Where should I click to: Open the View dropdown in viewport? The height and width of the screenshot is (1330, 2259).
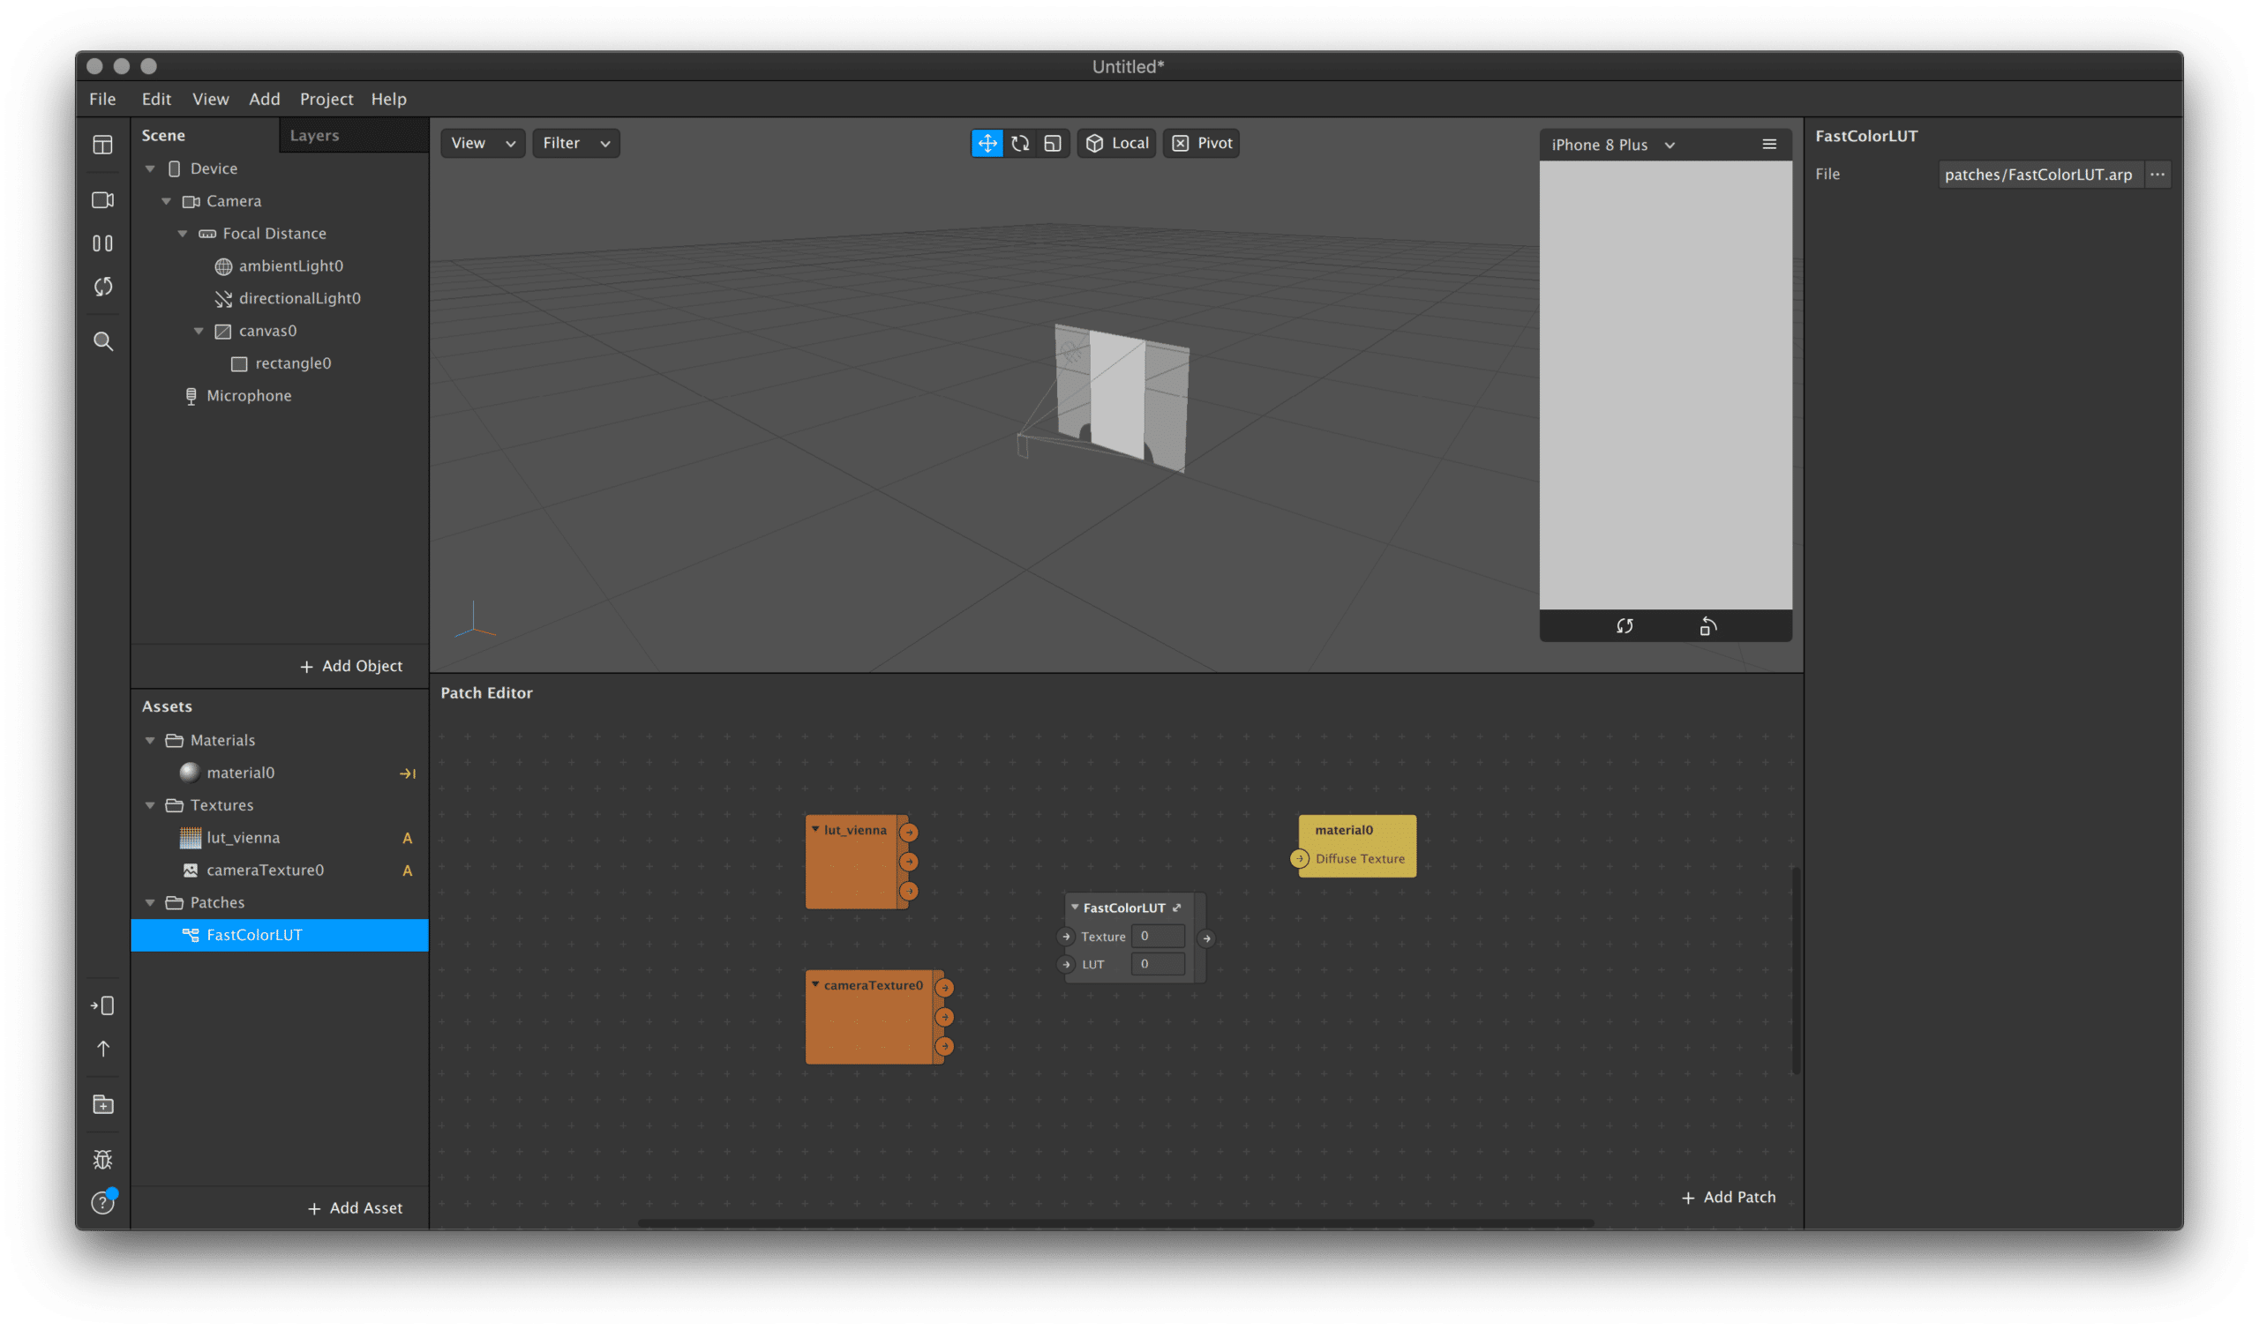coord(483,144)
